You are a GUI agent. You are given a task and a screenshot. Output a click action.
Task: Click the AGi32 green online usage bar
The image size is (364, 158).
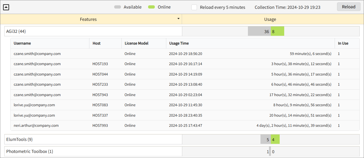pyautogui.click(x=278, y=31)
